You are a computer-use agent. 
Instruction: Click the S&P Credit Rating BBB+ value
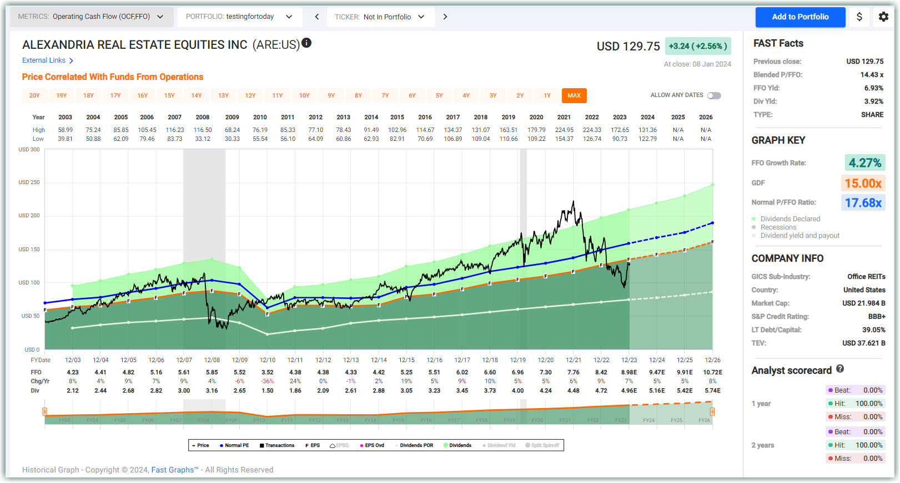[x=877, y=317]
